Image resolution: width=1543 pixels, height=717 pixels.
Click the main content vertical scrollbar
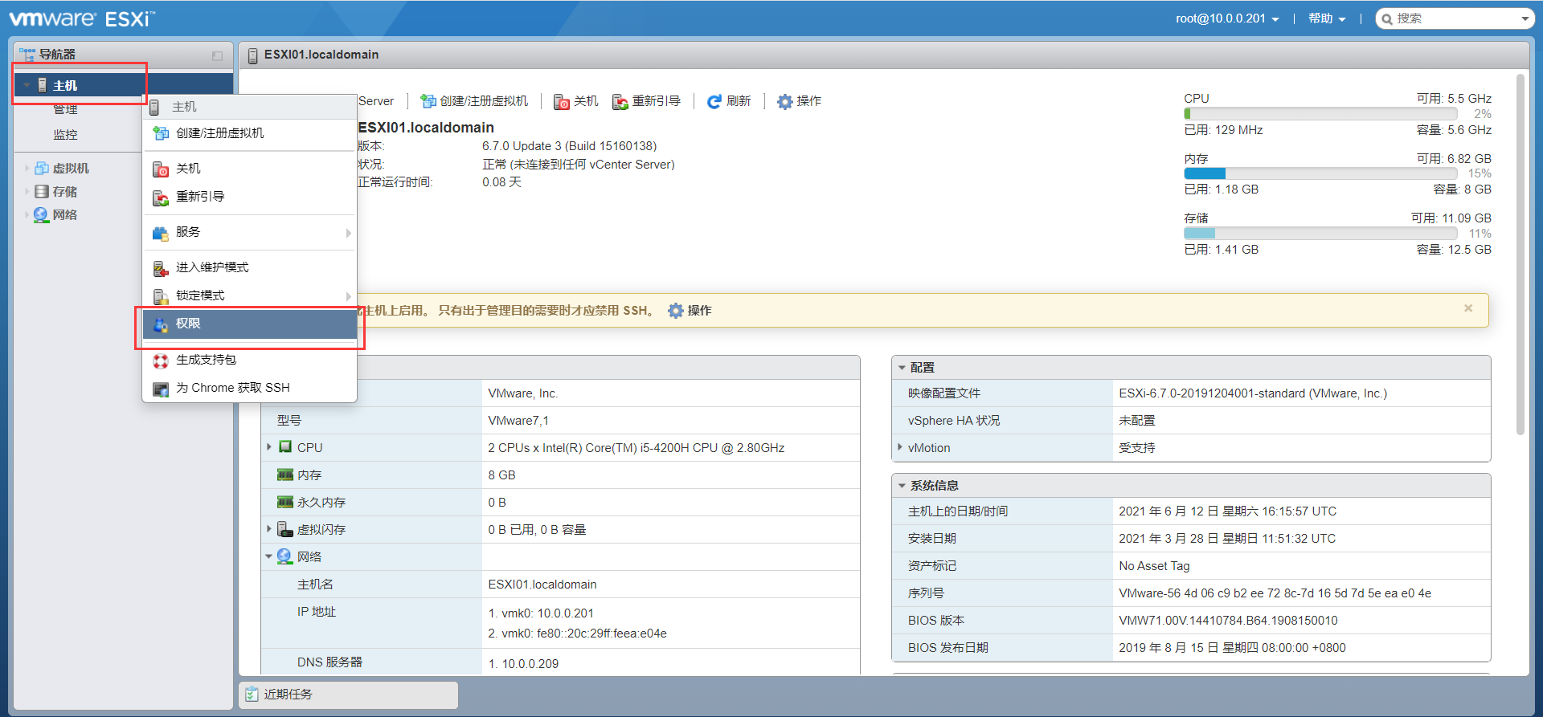click(x=1520, y=255)
